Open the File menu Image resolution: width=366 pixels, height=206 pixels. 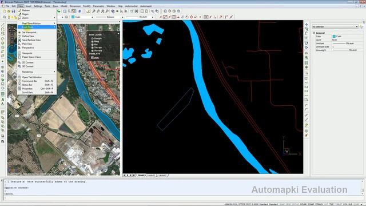click(x=7, y=6)
